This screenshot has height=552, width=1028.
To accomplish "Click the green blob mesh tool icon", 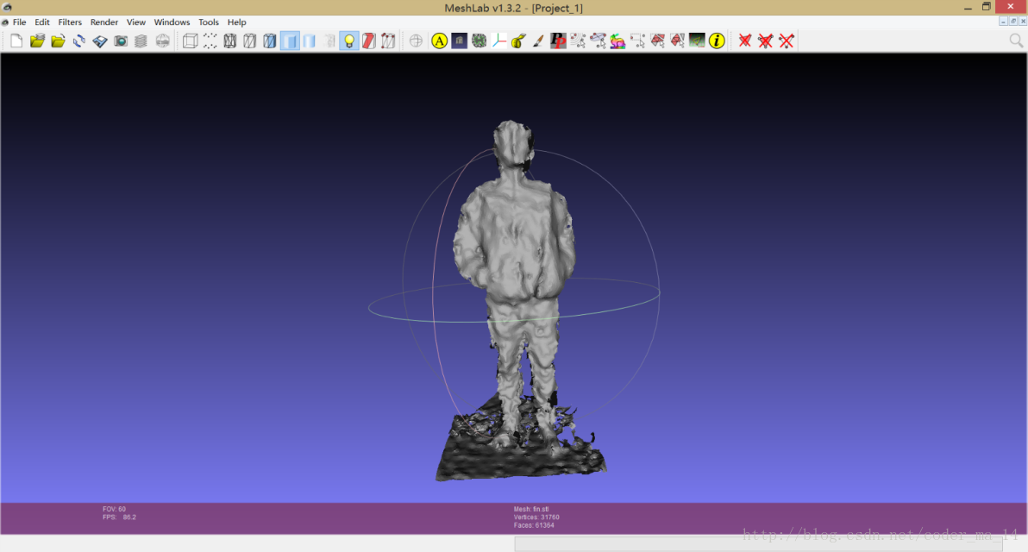I will [x=480, y=41].
